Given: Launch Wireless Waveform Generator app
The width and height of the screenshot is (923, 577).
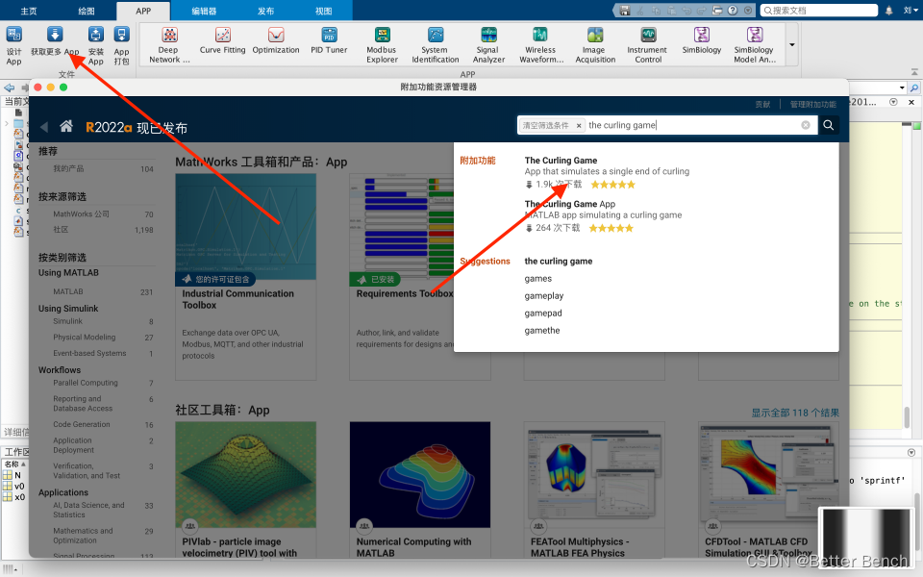Looking at the screenshot, I should pyautogui.click(x=541, y=45).
